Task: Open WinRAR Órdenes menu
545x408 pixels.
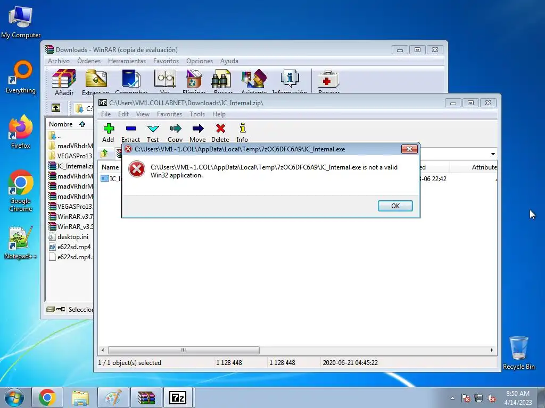Action: (89, 61)
